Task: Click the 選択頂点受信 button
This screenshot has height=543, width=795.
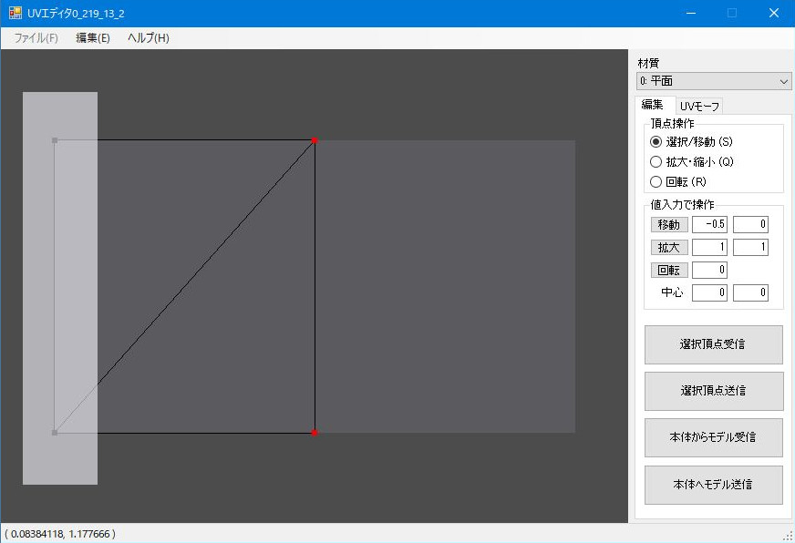Action: pyautogui.click(x=713, y=344)
